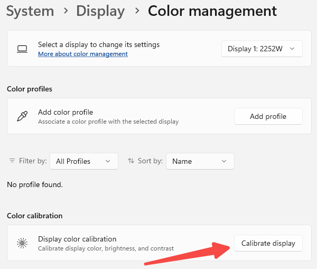Screen dimensions: 317x269
Task: Click the filter lines icon
Action: tap(12, 161)
